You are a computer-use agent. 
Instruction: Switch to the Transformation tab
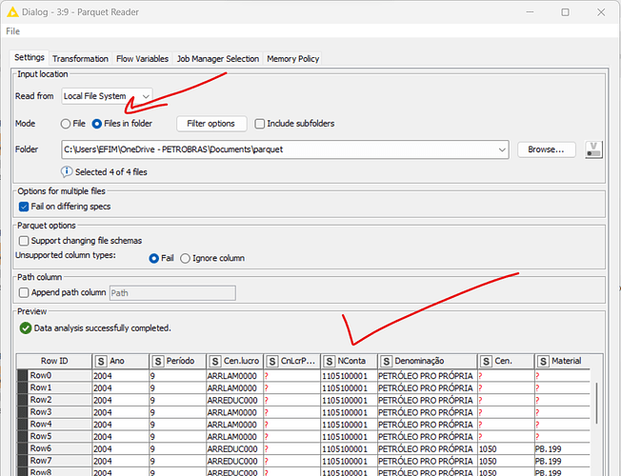(80, 59)
